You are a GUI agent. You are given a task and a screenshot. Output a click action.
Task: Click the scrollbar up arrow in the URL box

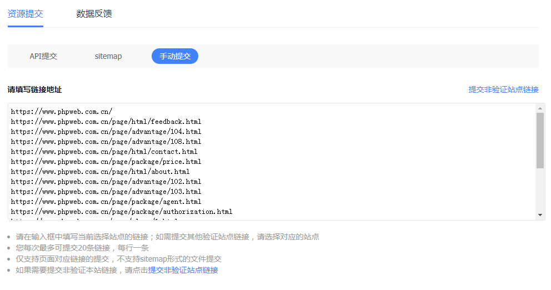(x=540, y=108)
